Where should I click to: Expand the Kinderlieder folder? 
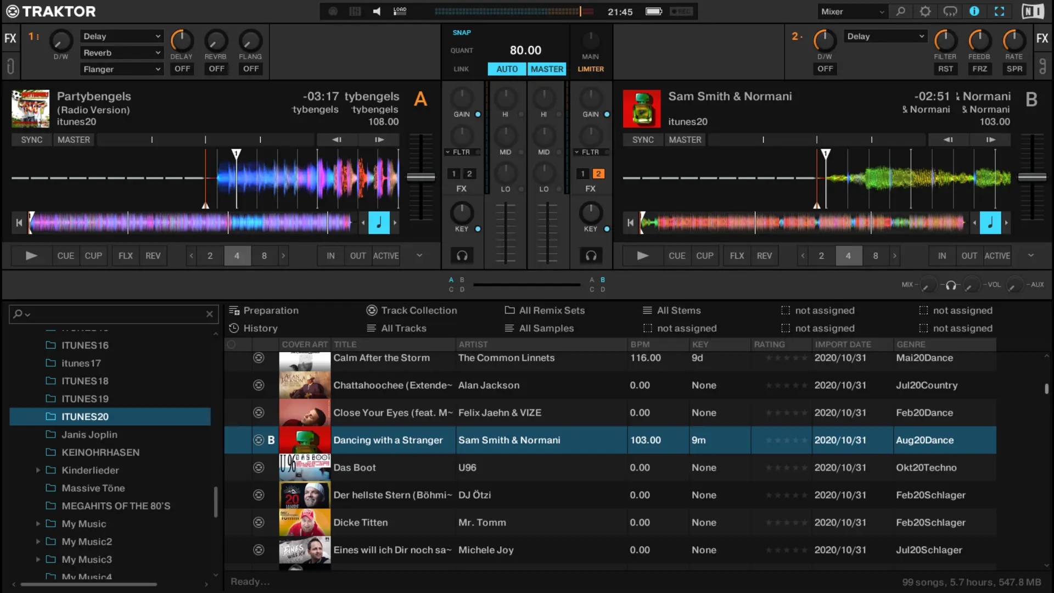point(38,471)
